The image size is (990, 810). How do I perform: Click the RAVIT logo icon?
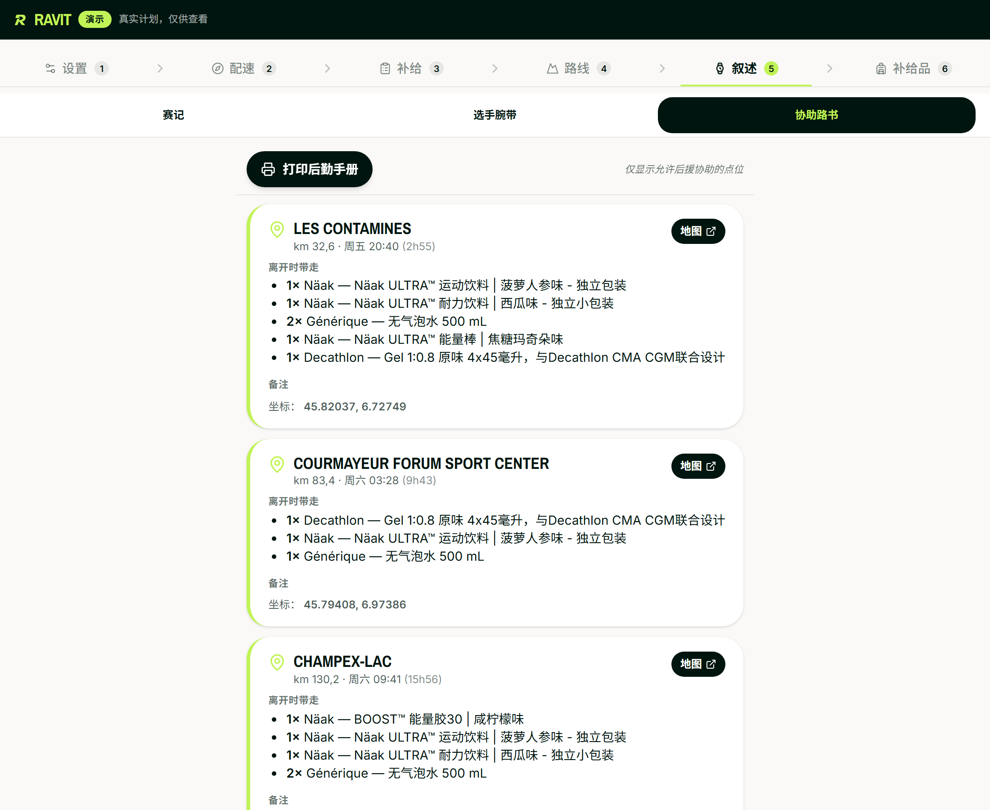click(20, 20)
